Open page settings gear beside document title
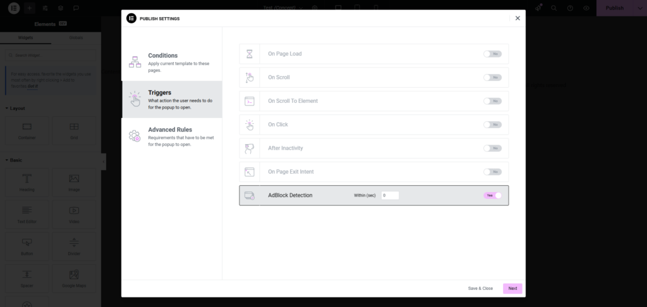The height and width of the screenshot is (307, 647). tap(315, 8)
